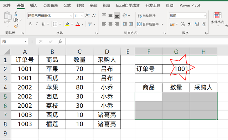Decrease decimal places
This screenshot has height=140, width=228.
[203, 24]
